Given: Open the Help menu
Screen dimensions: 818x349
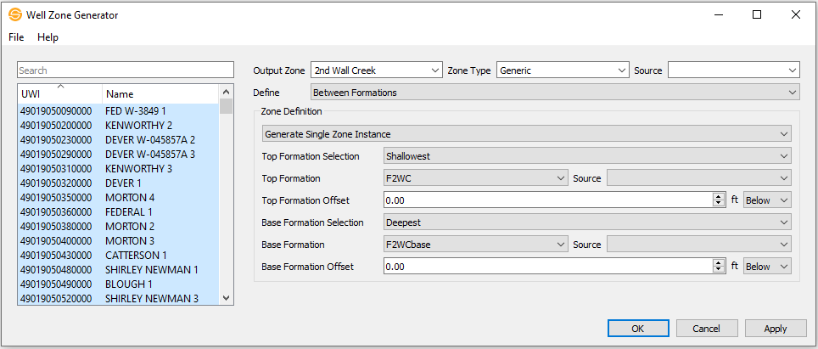Looking at the screenshot, I should tap(48, 37).
